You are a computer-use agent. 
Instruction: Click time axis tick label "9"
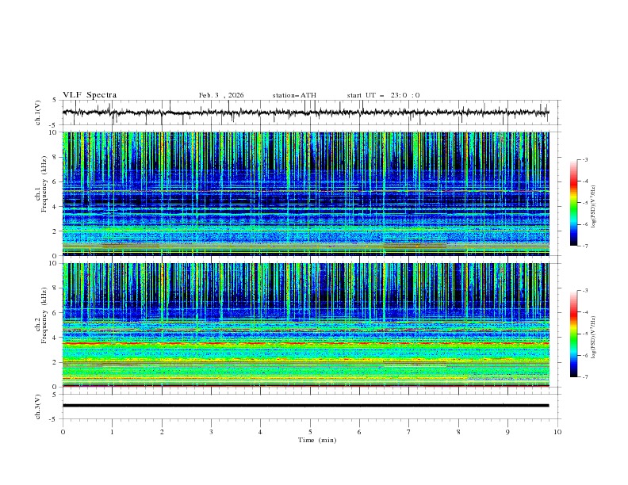pos(507,432)
